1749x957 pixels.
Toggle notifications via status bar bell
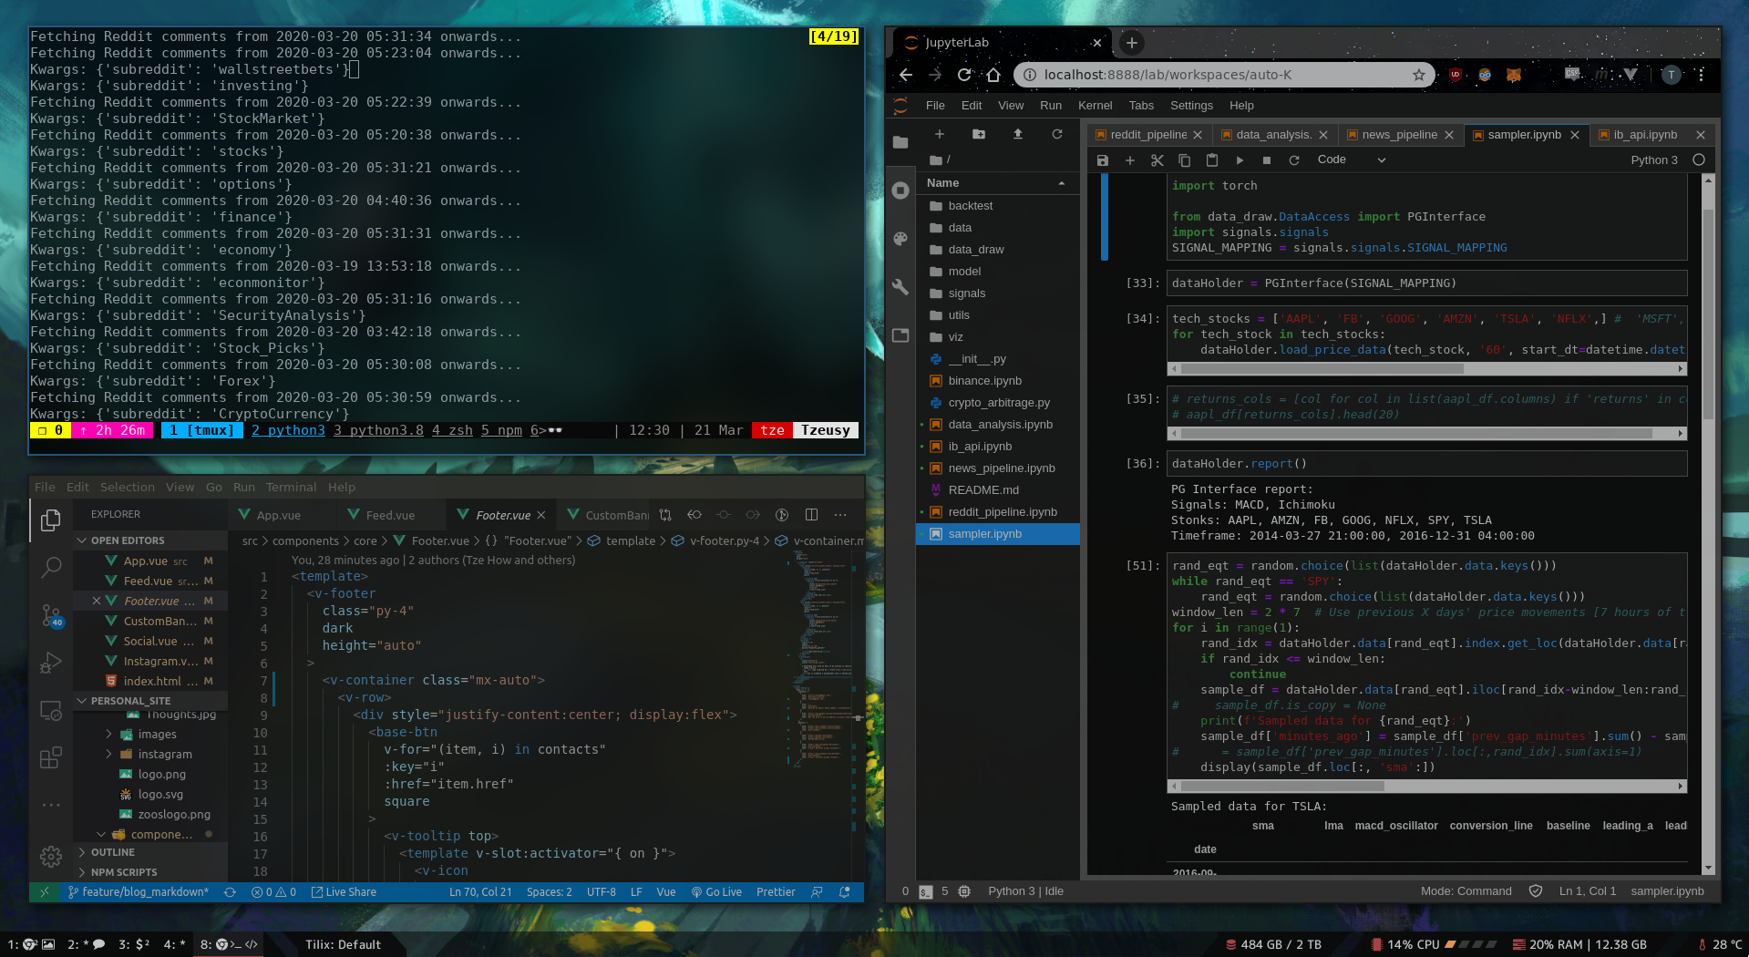pyautogui.click(x=844, y=891)
